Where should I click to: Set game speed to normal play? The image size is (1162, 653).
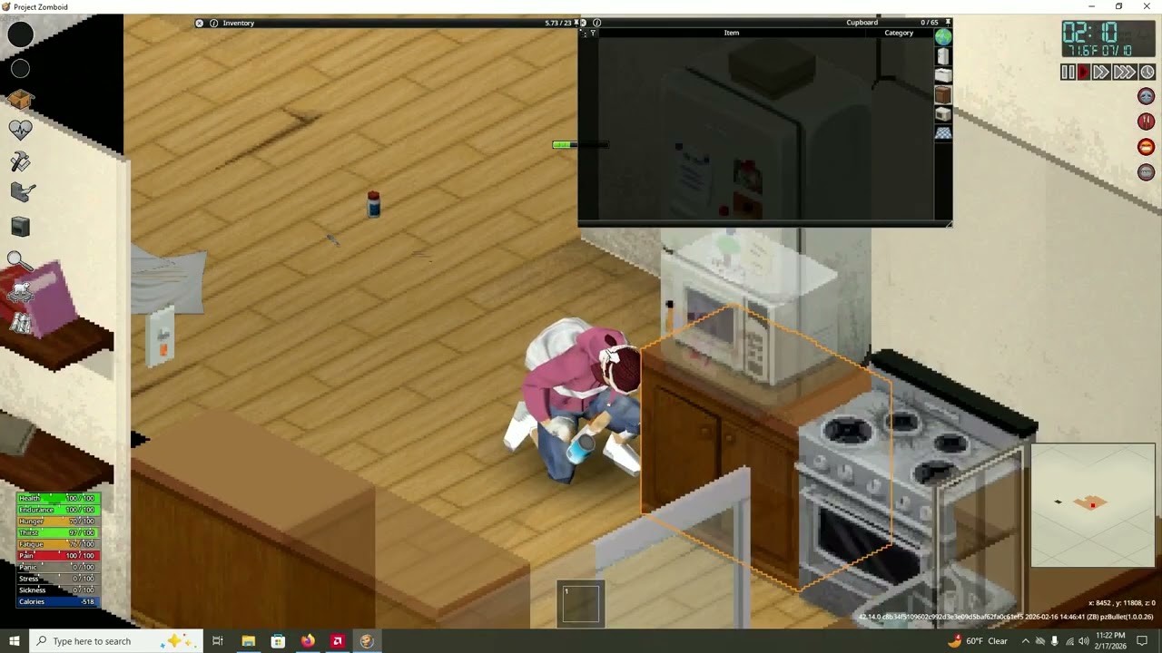coord(1083,73)
